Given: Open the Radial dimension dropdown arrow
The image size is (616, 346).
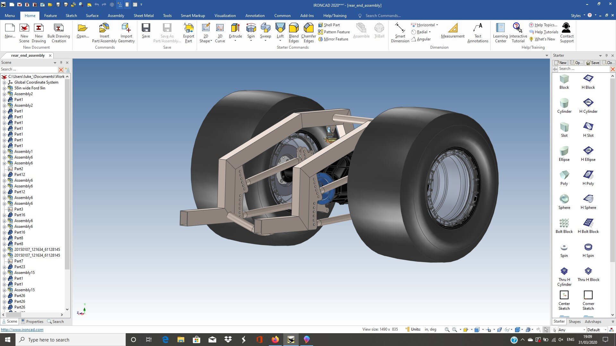Looking at the screenshot, I should (430, 32).
